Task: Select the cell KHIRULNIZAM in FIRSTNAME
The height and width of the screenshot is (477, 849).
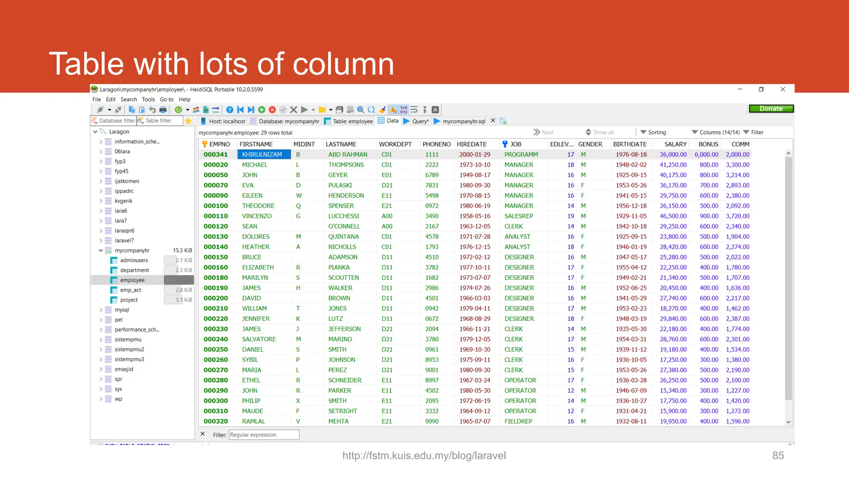Action: click(x=264, y=154)
